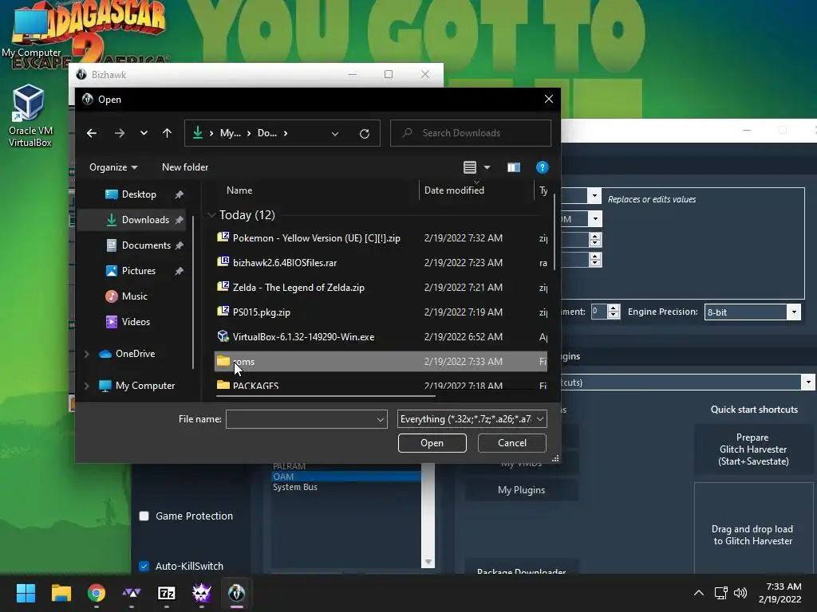This screenshot has width=817, height=612.
Task: Select VirtualBox-6.1.32-149290-Win.exe file
Action: pyautogui.click(x=381, y=337)
